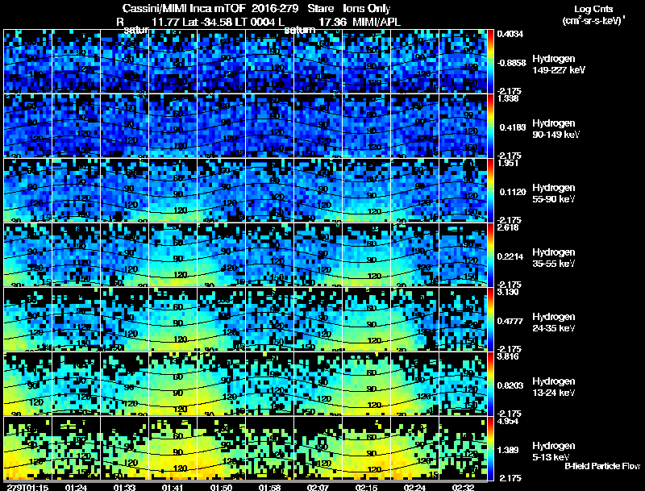Image resolution: width=645 pixels, height=491 pixels.
Task: Click the 'Hydrogen 5-13 keV' row label
Action: [x=554, y=451]
